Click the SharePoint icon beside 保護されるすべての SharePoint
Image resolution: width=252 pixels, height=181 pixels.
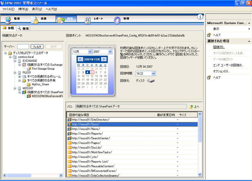(x=24, y=92)
